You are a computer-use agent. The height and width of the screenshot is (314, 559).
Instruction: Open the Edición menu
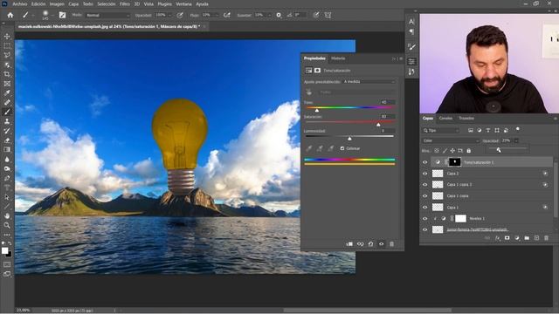tap(38, 3)
